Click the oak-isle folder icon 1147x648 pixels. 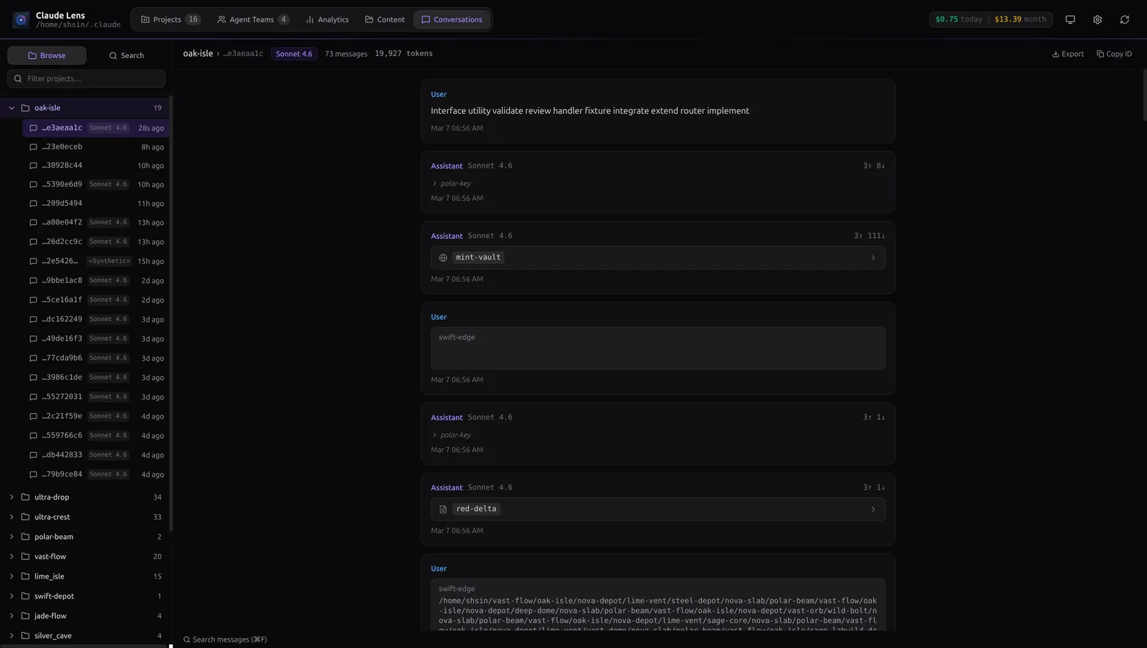click(x=25, y=108)
